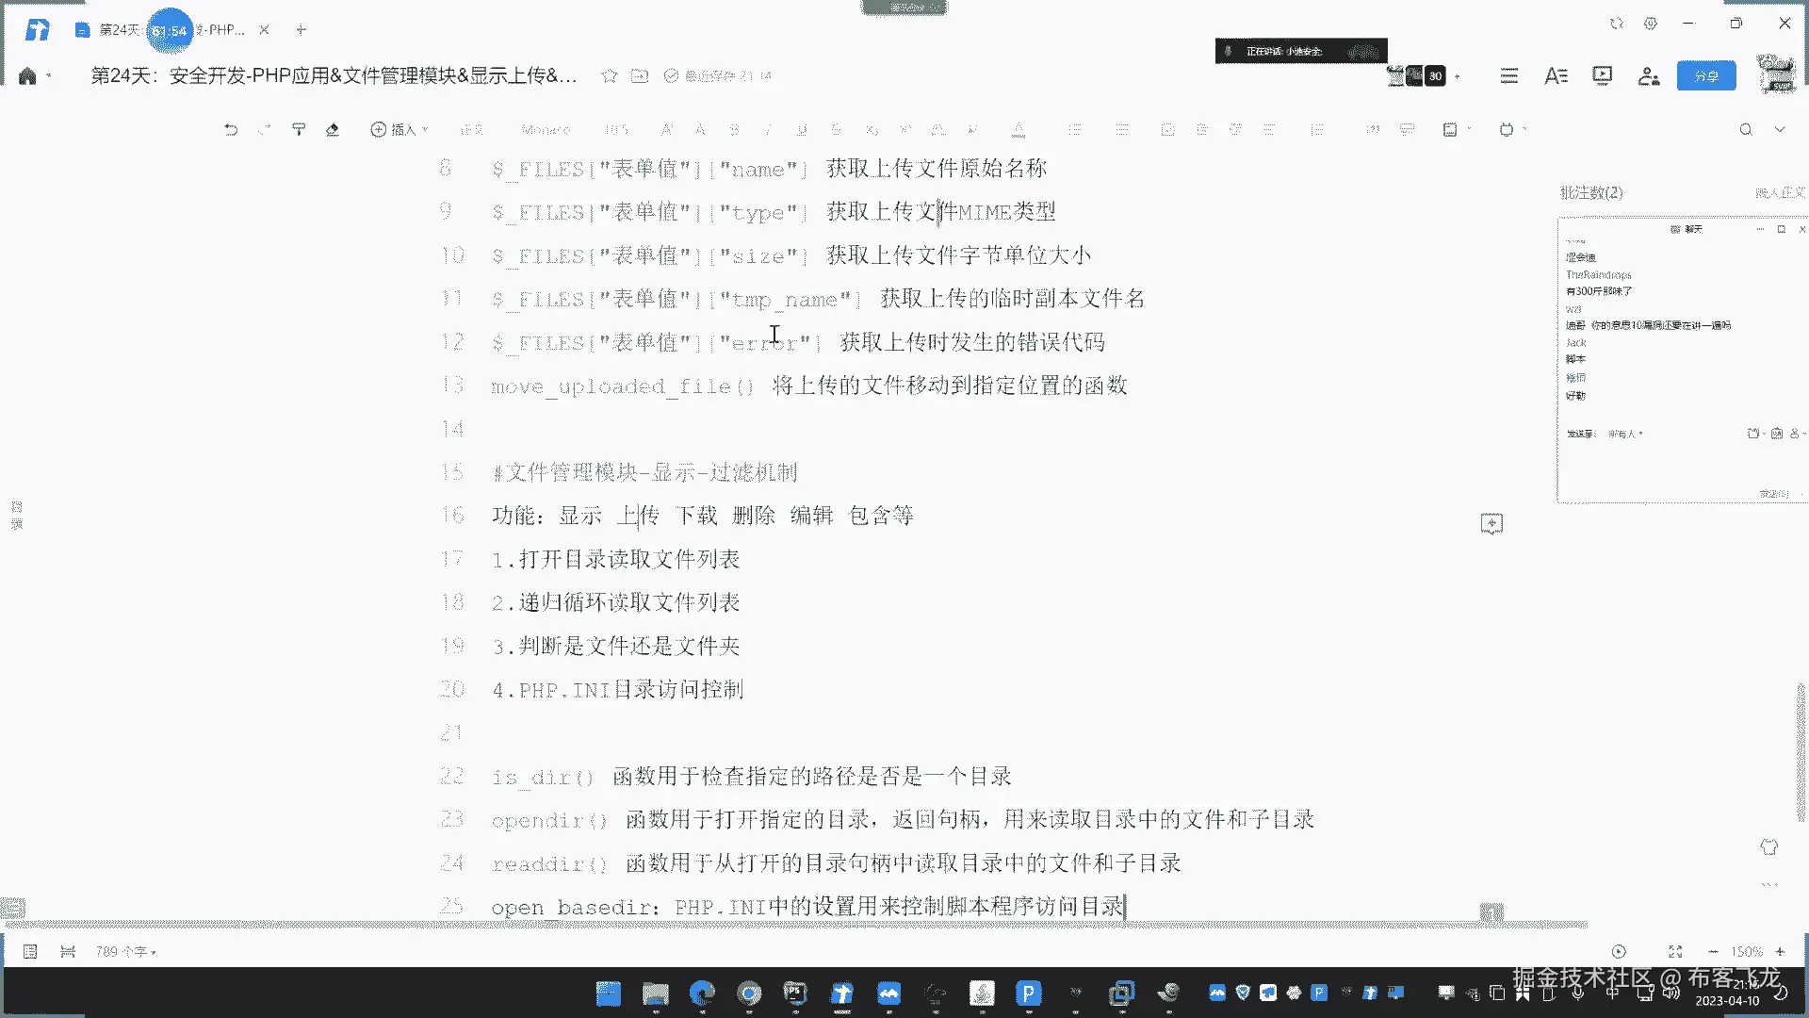Expand the 插入 insert dropdown
1809x1018 pixels.
(399, 129)
